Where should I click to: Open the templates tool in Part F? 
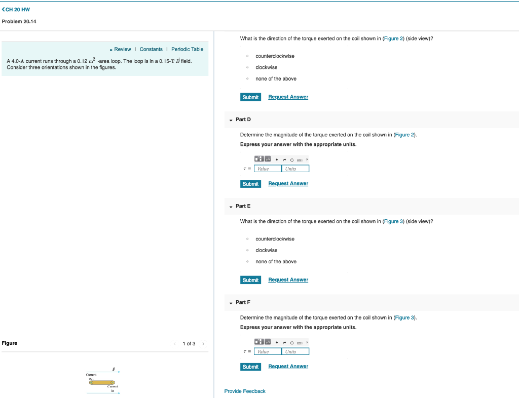click(259, 342)
